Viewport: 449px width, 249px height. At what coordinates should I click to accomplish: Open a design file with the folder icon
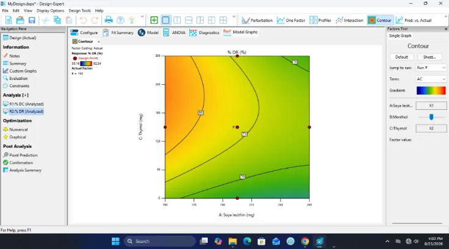(20, 20)
